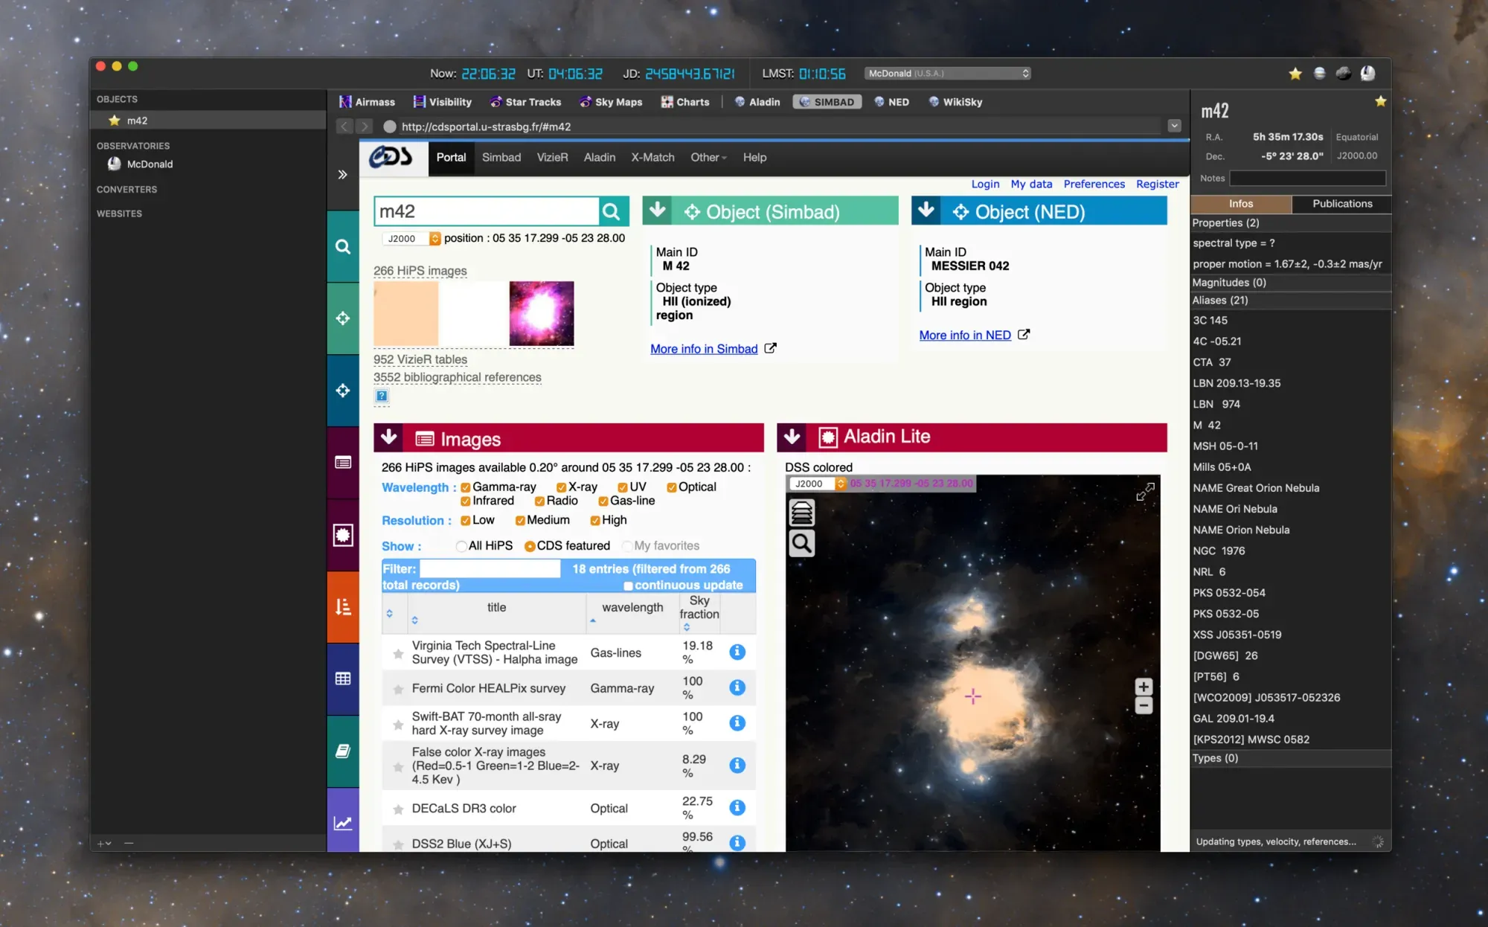This screenshot has height=927, width=1488.
Task: Click the favorite star on m42 info panel
Action: [1380, 101]
